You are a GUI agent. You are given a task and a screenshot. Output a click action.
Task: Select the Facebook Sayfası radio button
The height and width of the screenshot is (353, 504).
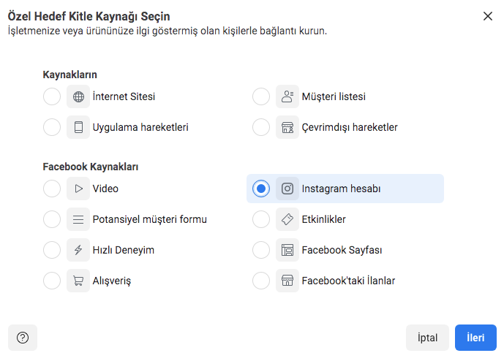(261, 250)
